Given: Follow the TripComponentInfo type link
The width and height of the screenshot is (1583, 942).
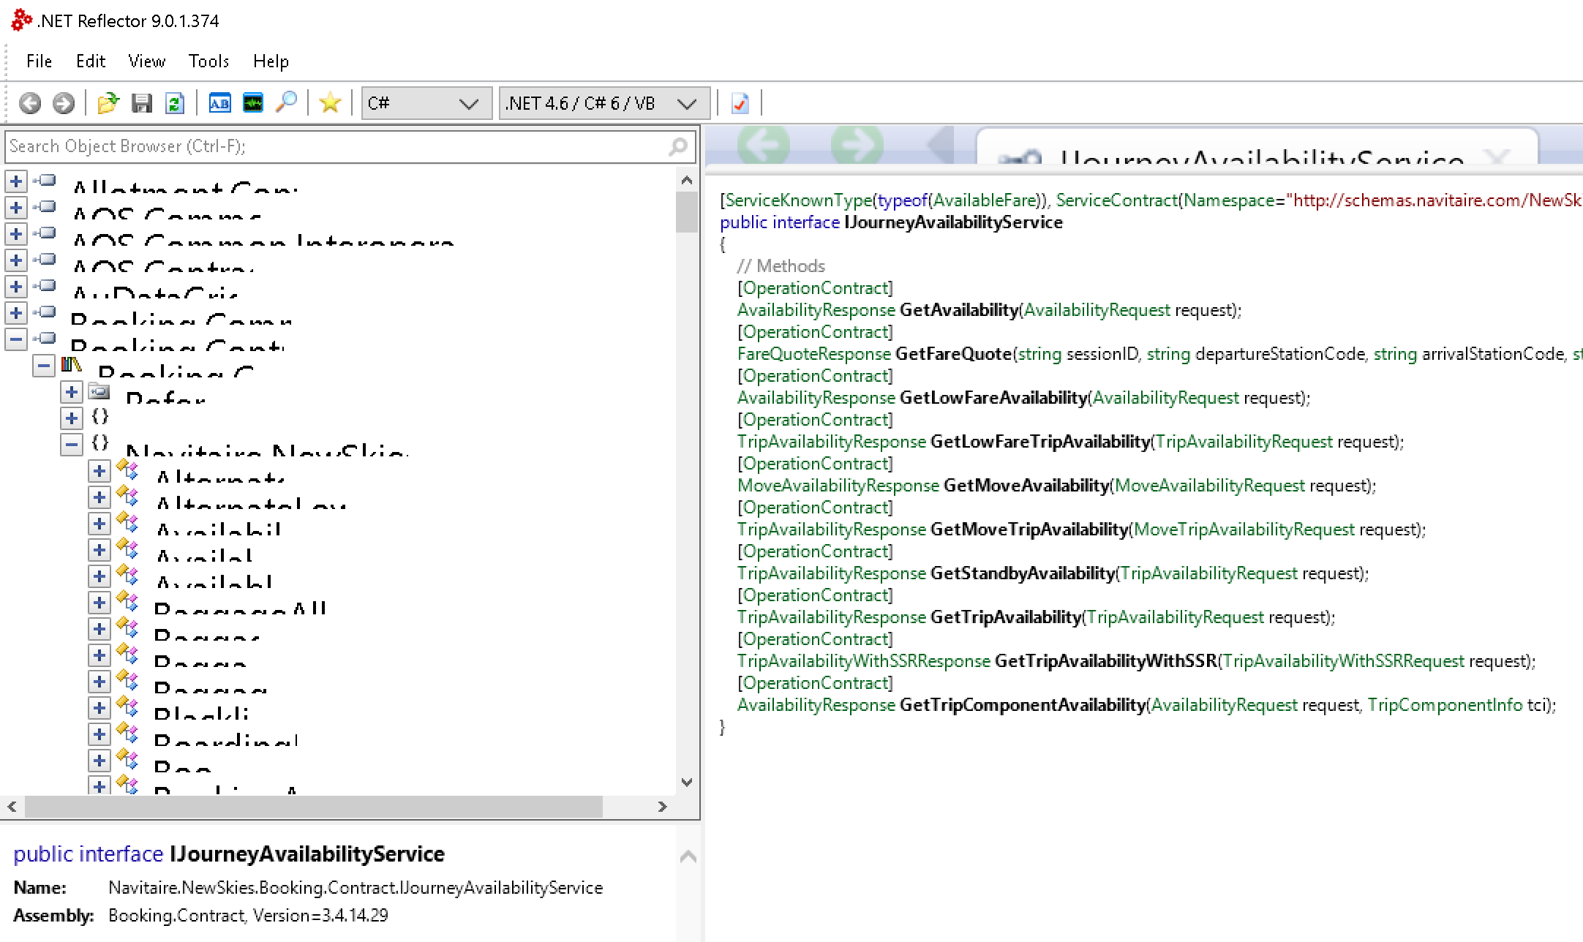Looking at the screenshot, I should pos(1445,705).
